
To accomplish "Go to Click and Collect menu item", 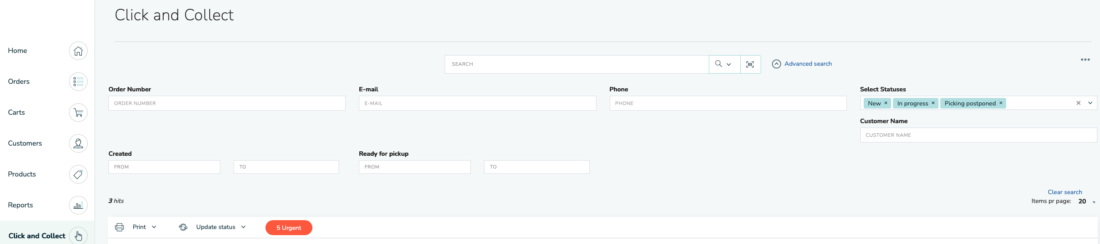I will pyautogui.click(x=37, y=236).
